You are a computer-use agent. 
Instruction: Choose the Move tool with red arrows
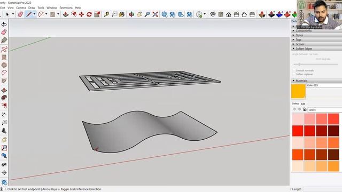81,14
